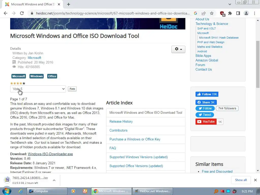The height and width of the screenshot is (195, 260).
Task: Reload the page with the refresh icon
Action: [x=22, y=13]
